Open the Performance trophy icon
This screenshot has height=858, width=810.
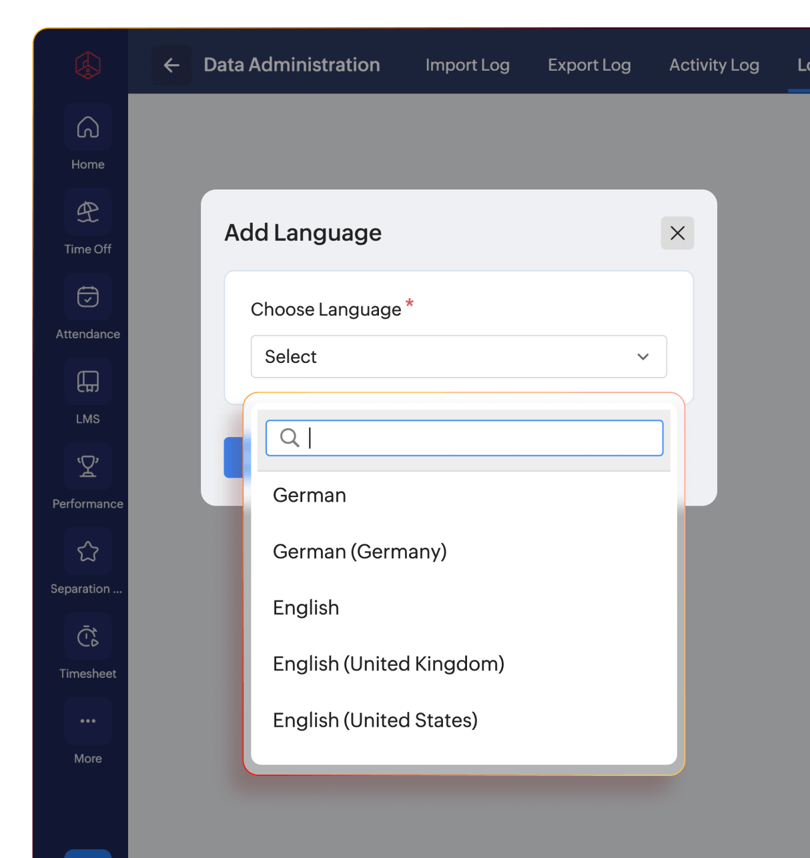point(87,466)
